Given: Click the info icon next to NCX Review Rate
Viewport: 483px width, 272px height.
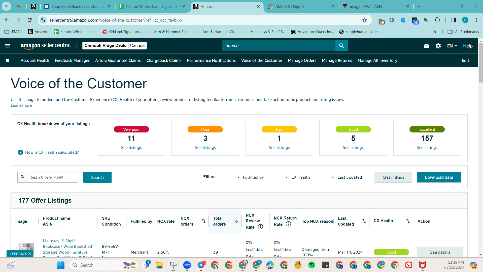Looking at the screenshot, I should pos(260,227).
